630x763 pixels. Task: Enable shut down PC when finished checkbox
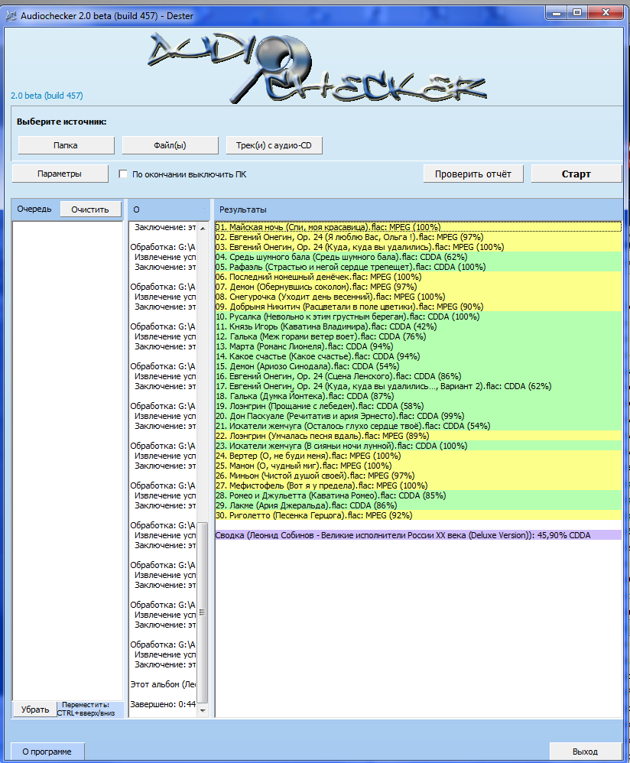(x=123, y=174)
